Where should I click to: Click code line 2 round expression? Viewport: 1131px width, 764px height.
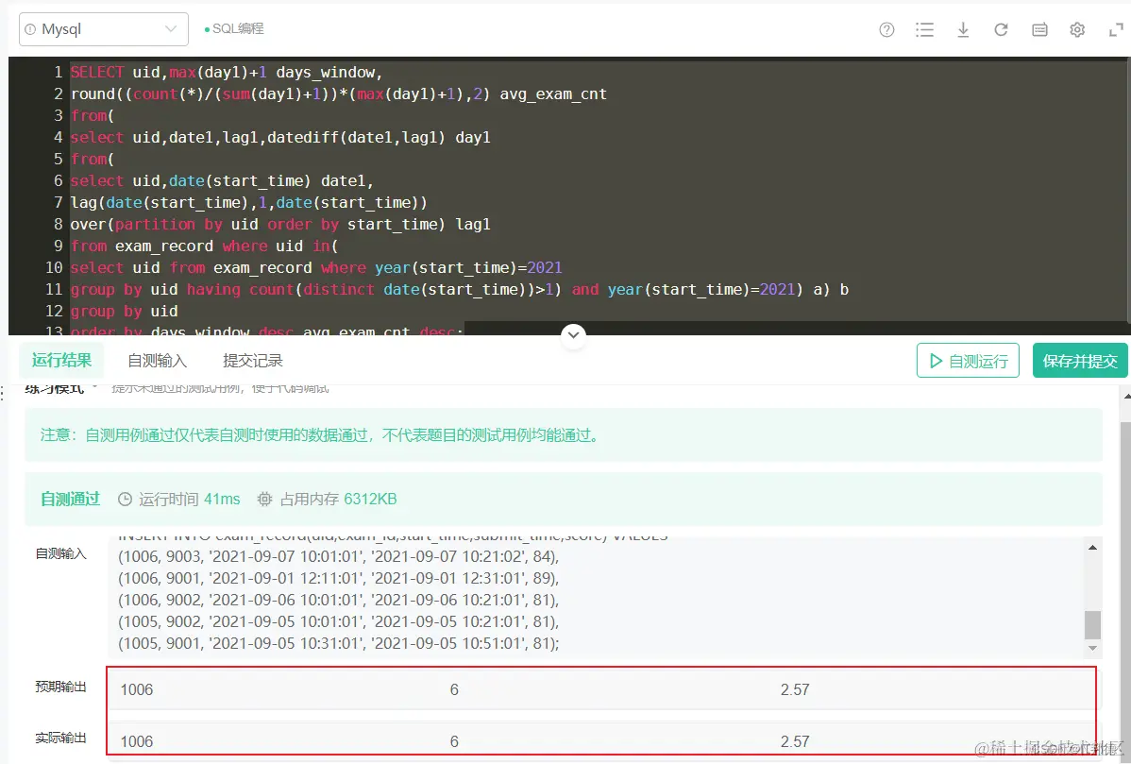pos(338,93)
